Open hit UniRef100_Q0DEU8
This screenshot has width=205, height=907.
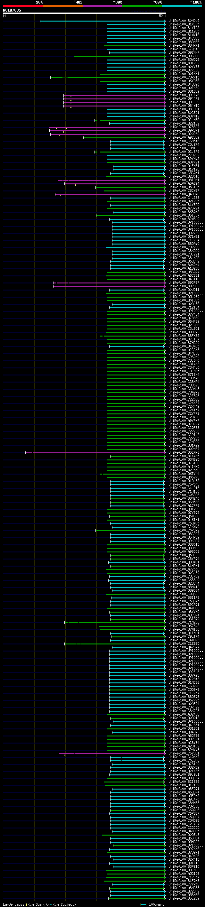click(x=184, y=835)
